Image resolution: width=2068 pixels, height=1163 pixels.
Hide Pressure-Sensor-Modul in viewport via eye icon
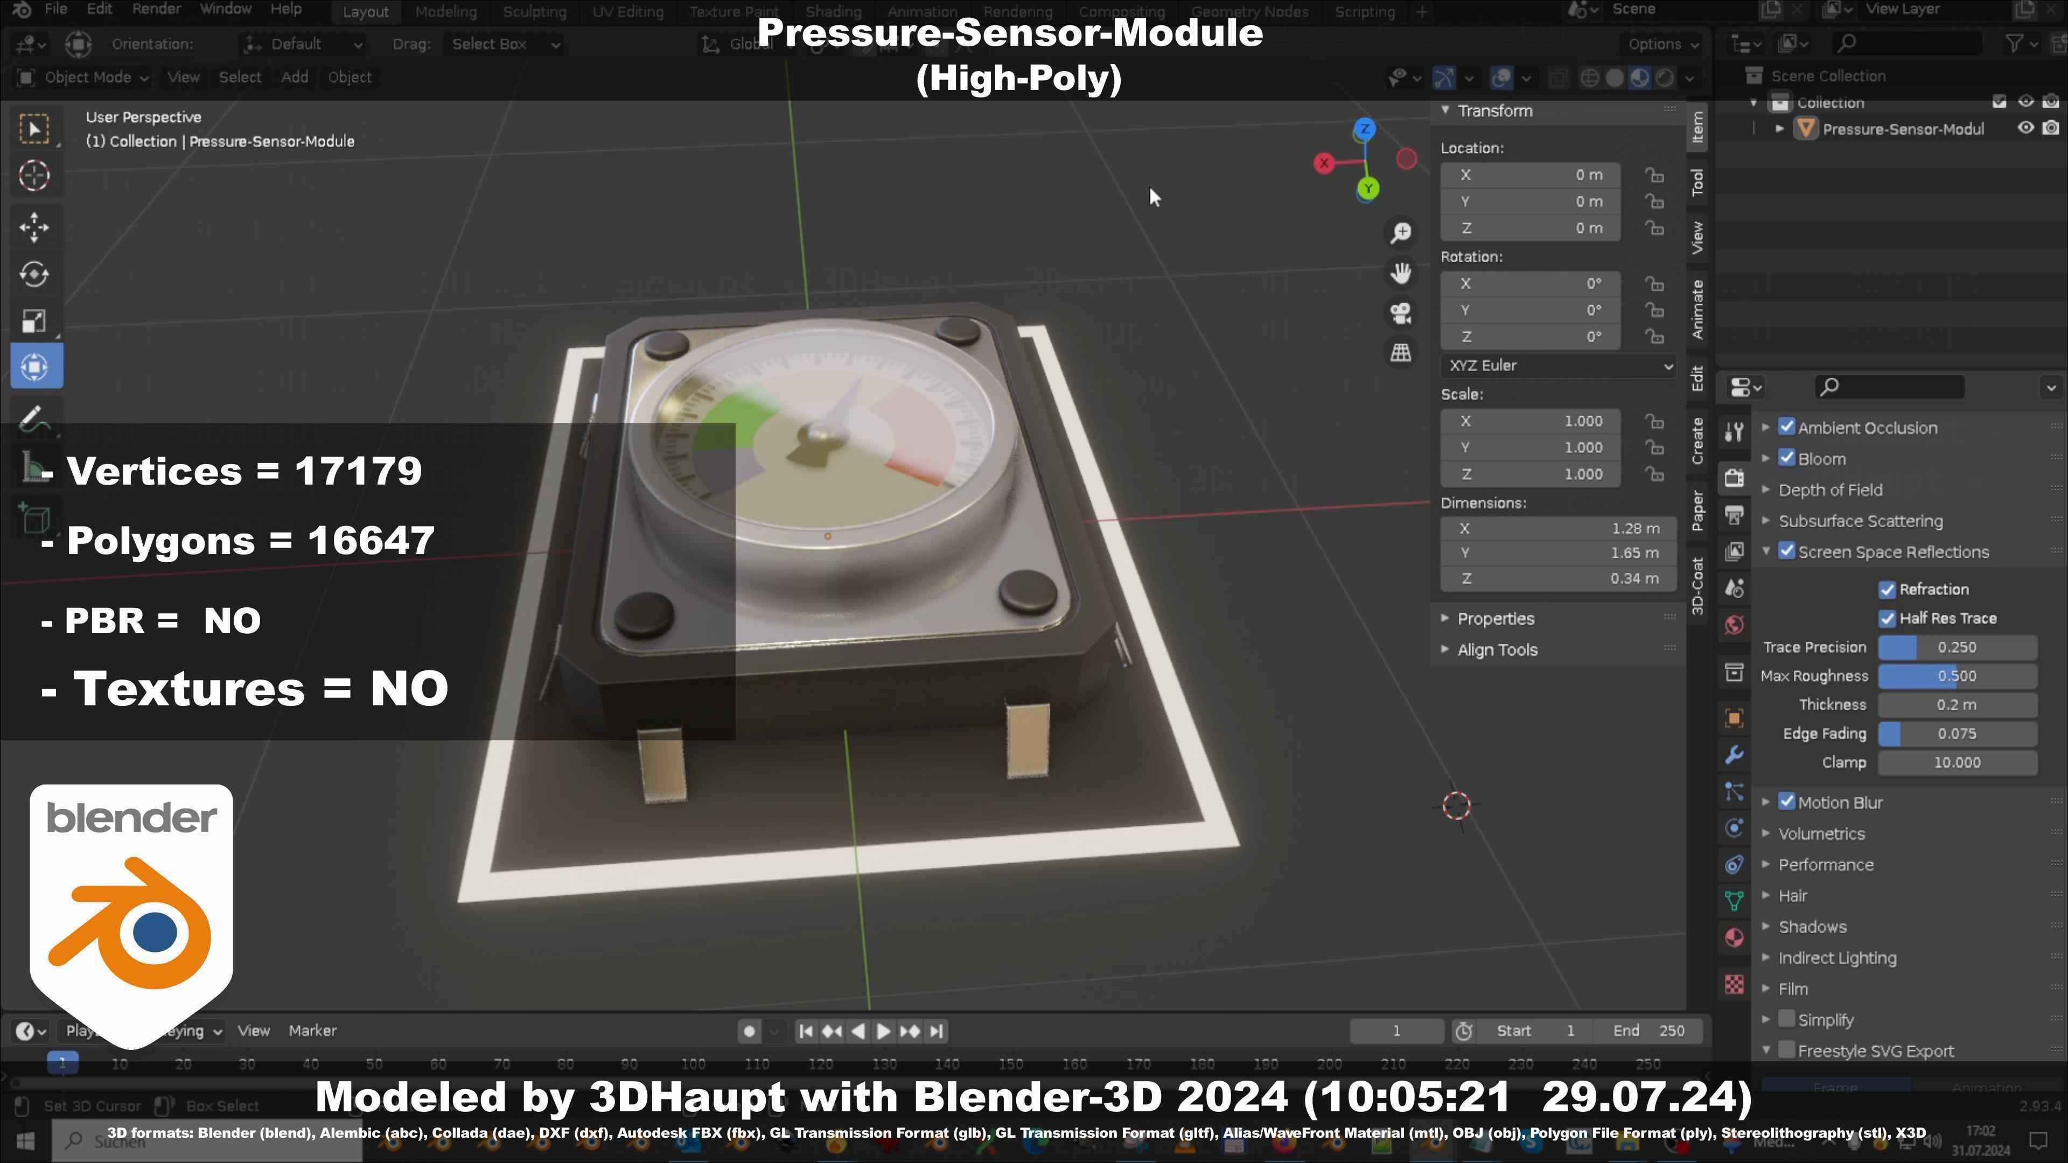point(2026,129)
